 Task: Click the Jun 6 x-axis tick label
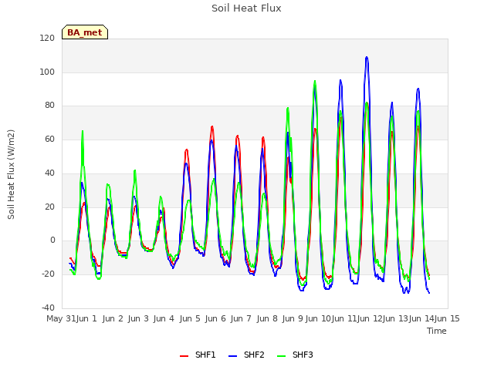[x=215, y=318]
